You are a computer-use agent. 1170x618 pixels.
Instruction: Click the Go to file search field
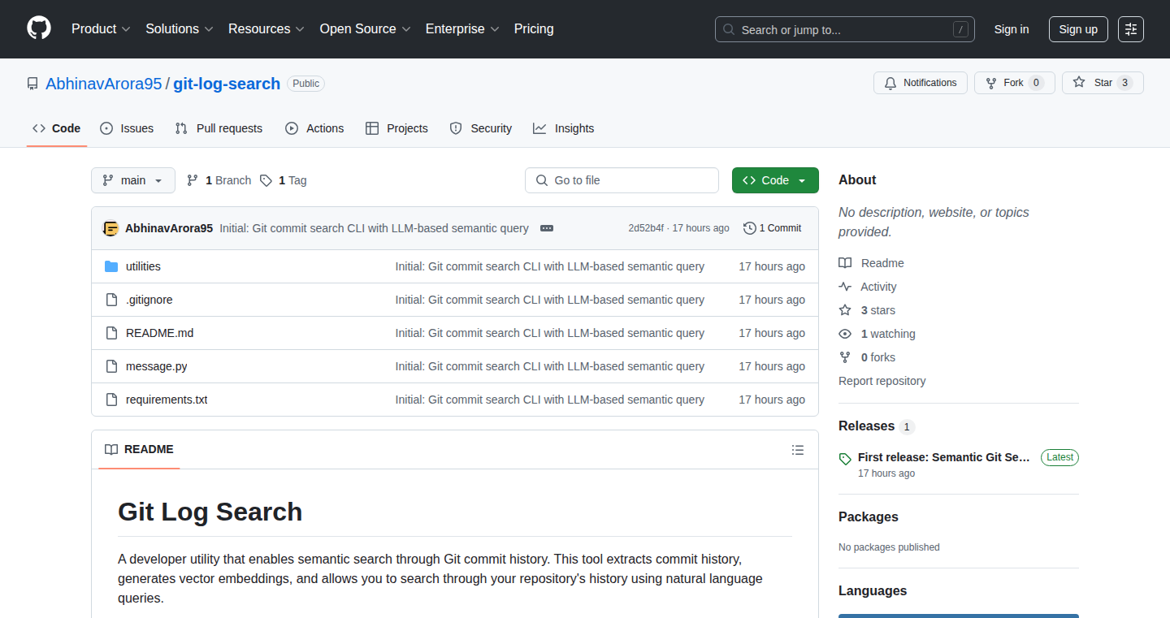(622, 180)
